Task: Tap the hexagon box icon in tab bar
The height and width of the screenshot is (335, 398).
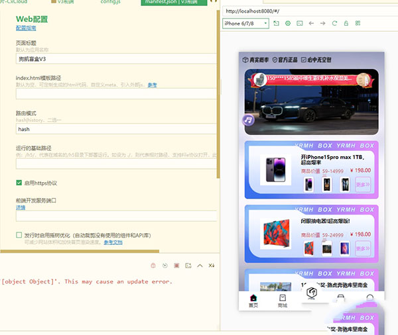Action: 312,293
